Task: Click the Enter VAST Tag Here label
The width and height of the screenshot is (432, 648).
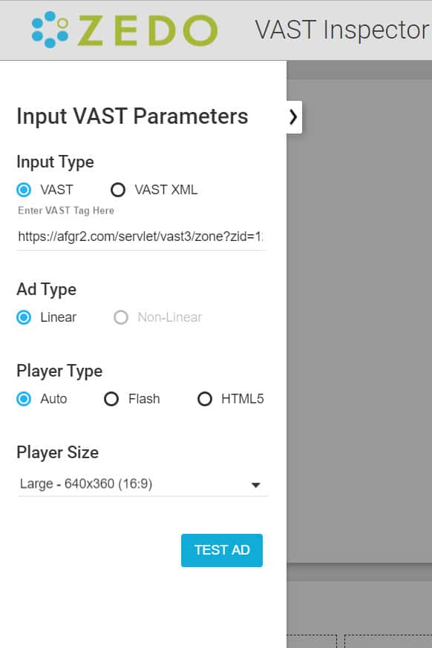Action: point(65,211)
